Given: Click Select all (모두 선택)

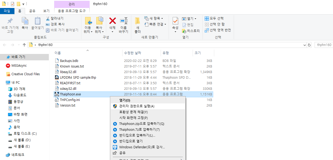Looking at the screenshot, I should (214, 18).
